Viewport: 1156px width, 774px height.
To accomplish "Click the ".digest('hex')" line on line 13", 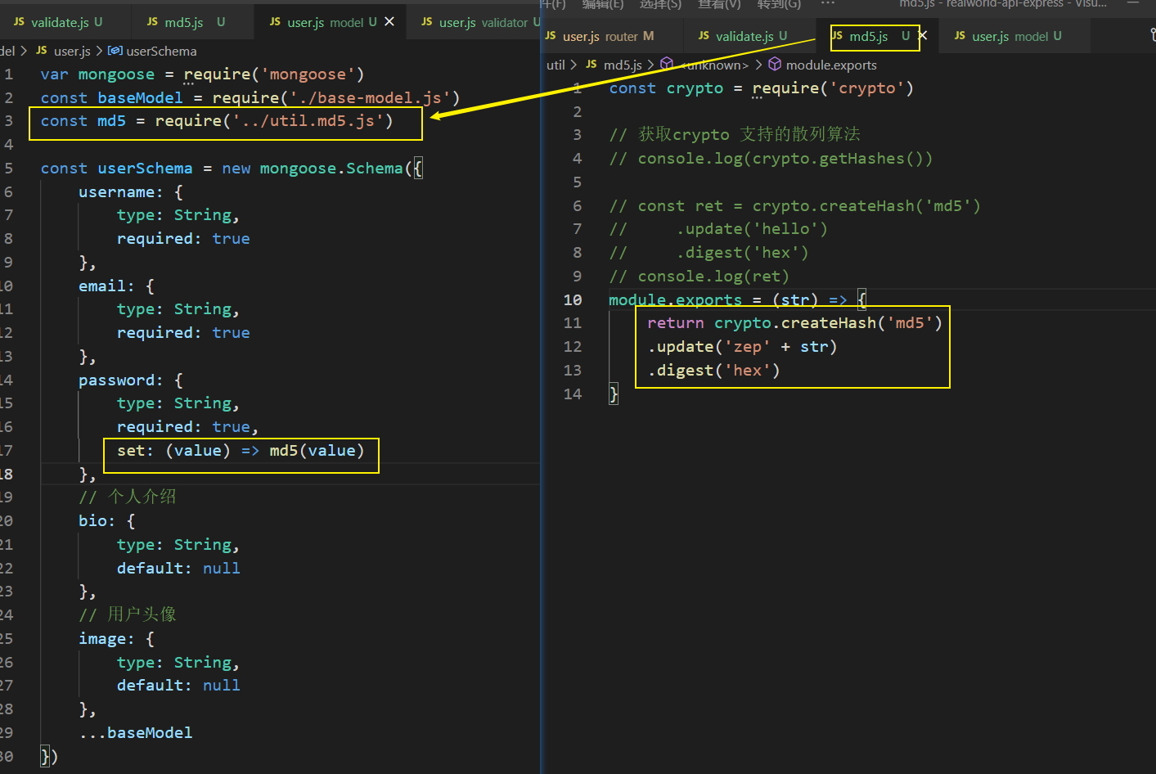I will pos(713,371).
